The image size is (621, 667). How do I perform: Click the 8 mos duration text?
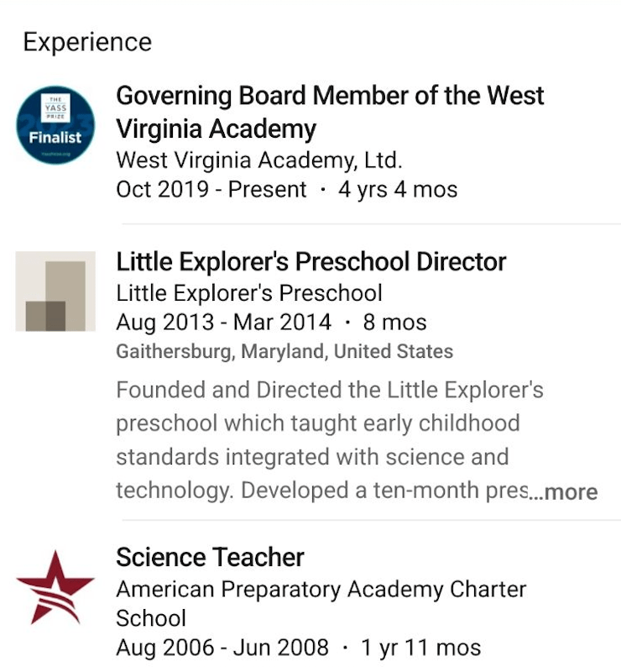(x=394, y=322)
